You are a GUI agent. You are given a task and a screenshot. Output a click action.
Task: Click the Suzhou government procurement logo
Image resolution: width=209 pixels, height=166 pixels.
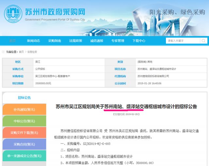[13, 14]
